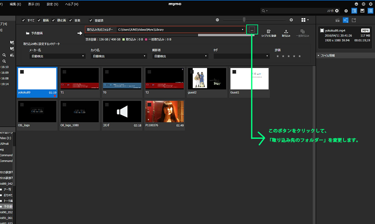This screenshot has width=375, height=224.
Task: Select the highlighted source browser icon in right panel
Action: click(346, 20)
